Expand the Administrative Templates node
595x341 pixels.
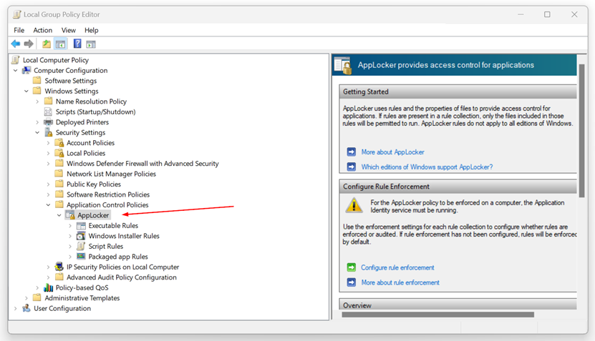(26, 298)
